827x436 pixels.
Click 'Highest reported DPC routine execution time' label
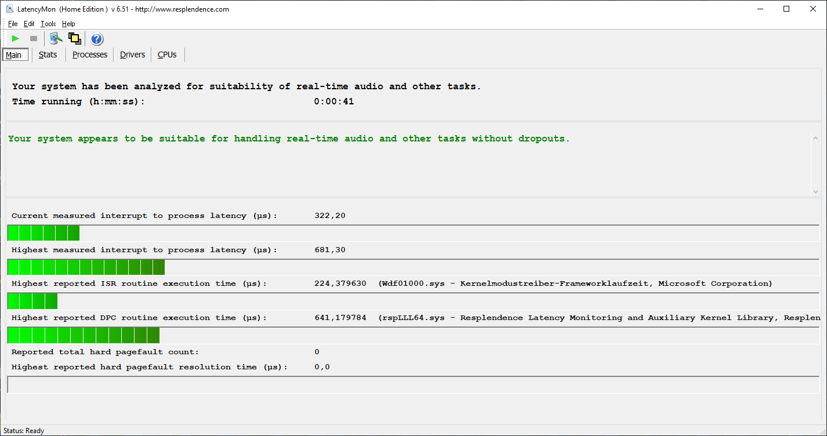139,318
